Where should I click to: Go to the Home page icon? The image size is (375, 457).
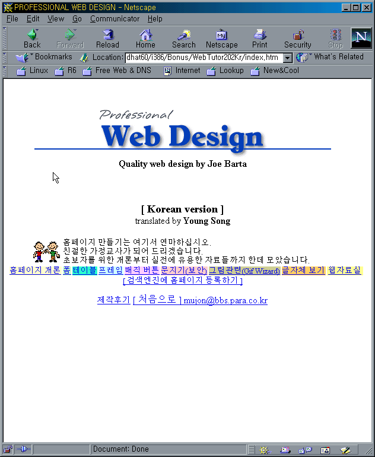(145, 39)
